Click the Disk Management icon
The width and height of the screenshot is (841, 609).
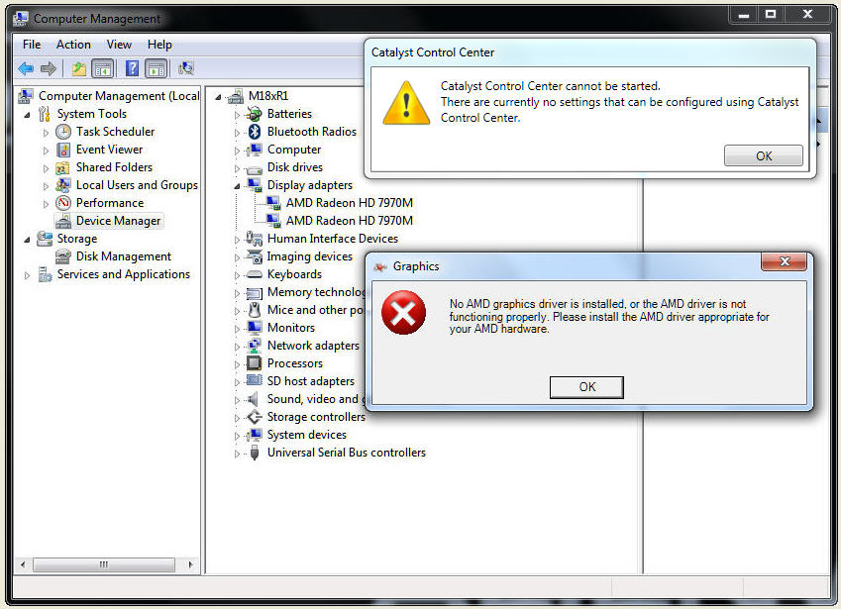coord(63,256)
